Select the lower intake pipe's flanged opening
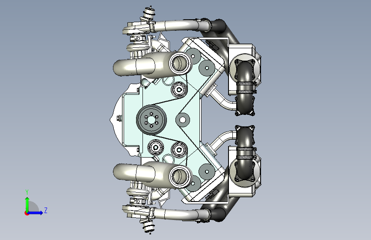Viewport: 371px width, 240px height. (180, 176)
